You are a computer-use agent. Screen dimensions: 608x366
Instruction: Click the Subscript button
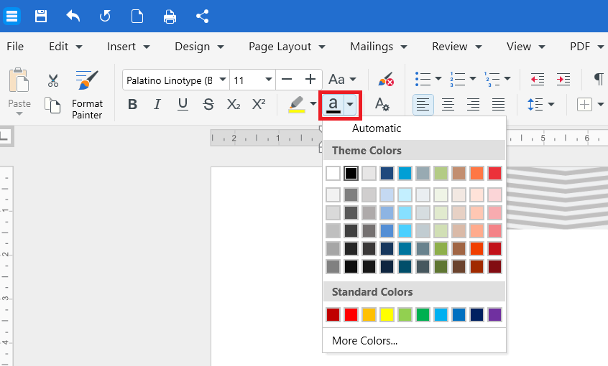[x=234, y=104]
